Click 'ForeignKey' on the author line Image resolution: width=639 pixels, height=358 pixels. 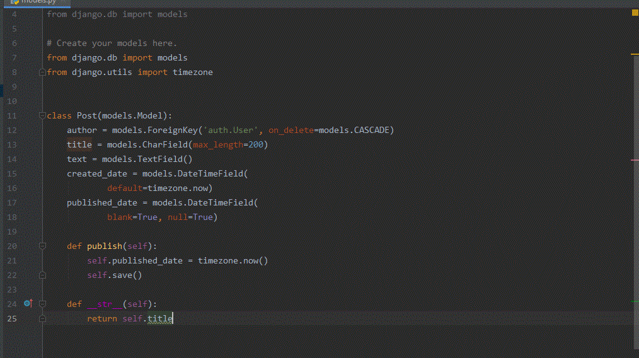pyautogui.click(x=173, y=130)
